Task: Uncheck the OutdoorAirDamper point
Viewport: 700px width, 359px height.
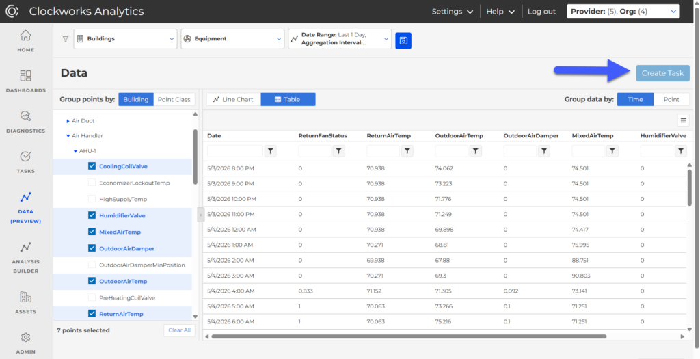Action: 92,248
